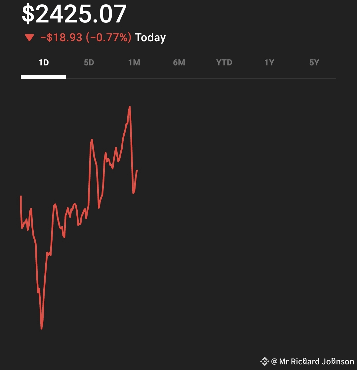Open the 1M chart period
This screenshot has width=357, height=370.
coord(134,62)
